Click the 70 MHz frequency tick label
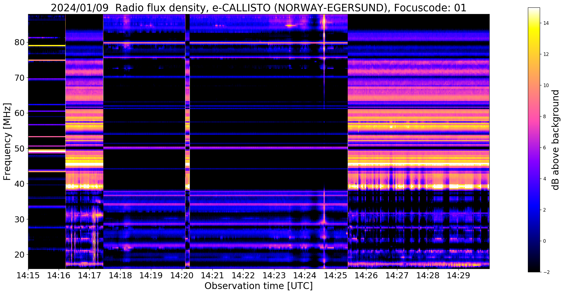This screenshot has width=564, height=294. (20, 78)
